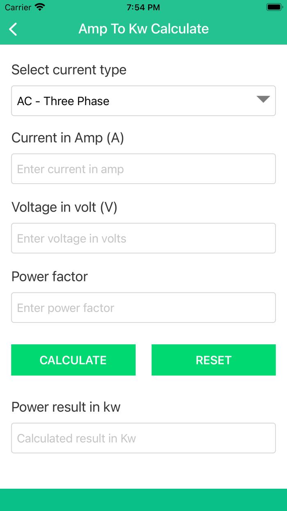Click the Calculated result in Kw field

pos(143,438)
